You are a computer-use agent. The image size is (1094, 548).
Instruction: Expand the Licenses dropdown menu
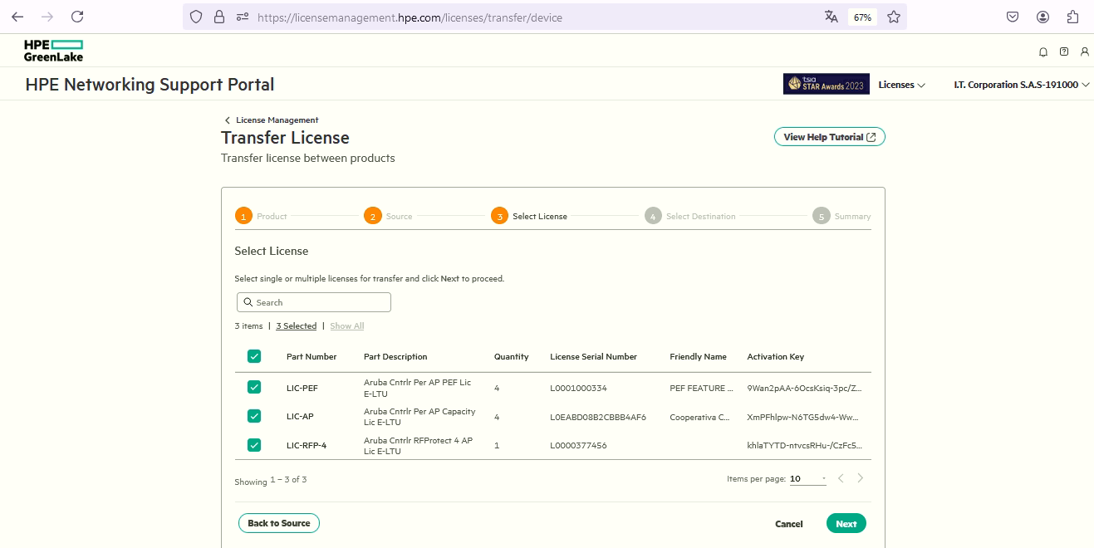[901, 85]
